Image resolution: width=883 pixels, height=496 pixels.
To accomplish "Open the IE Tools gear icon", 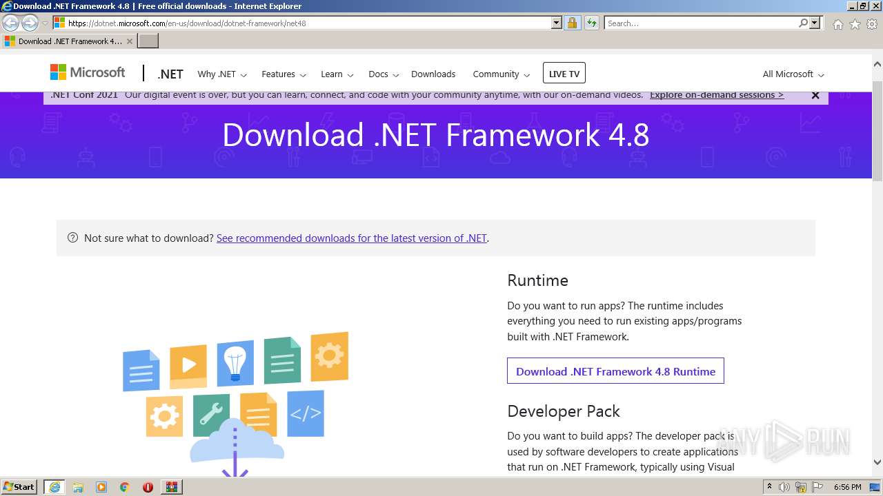I will tap(872, 24).
